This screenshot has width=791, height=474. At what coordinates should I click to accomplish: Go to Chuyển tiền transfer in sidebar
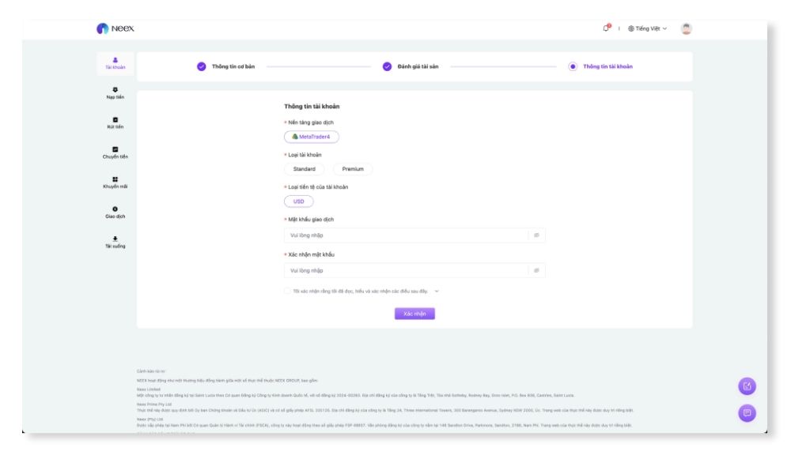[115, 152]
